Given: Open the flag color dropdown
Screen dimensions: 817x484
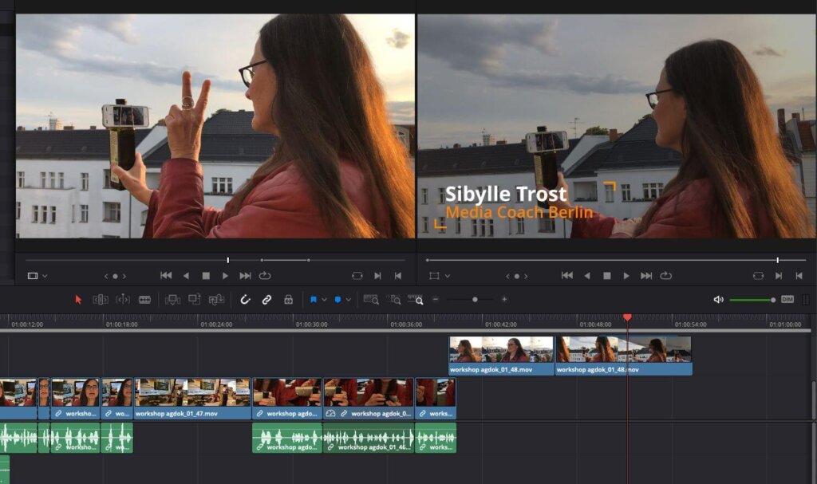Looking at the screenshot, I should (x=323, y=299).
